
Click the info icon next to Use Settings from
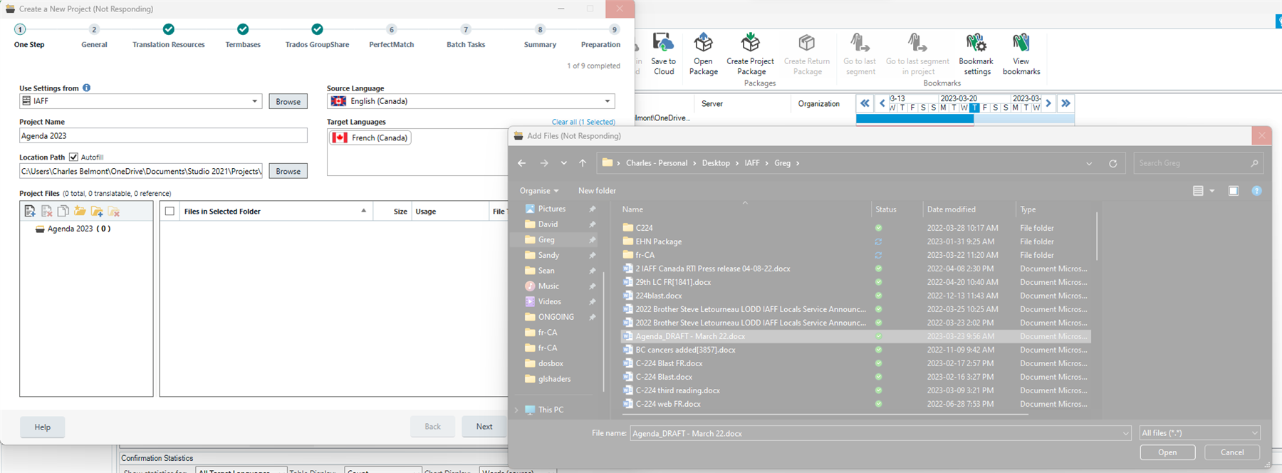(x=86, y=88)
